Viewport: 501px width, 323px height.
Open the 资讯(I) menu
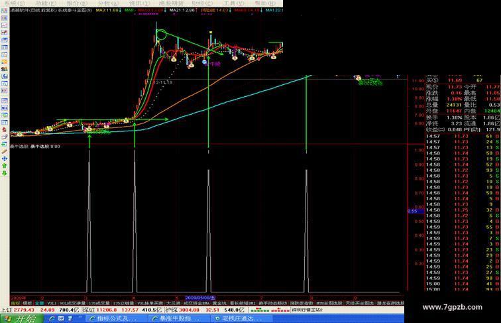(139, 3)
